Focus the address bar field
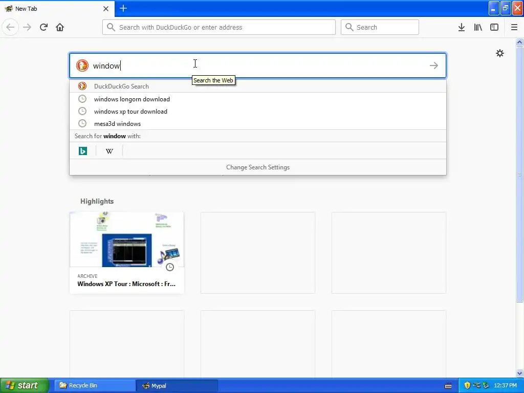This screenshot has width=524, height=393. click(x=219, y=27)
